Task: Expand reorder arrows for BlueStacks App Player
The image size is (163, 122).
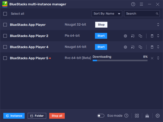Action: point(158,25)
